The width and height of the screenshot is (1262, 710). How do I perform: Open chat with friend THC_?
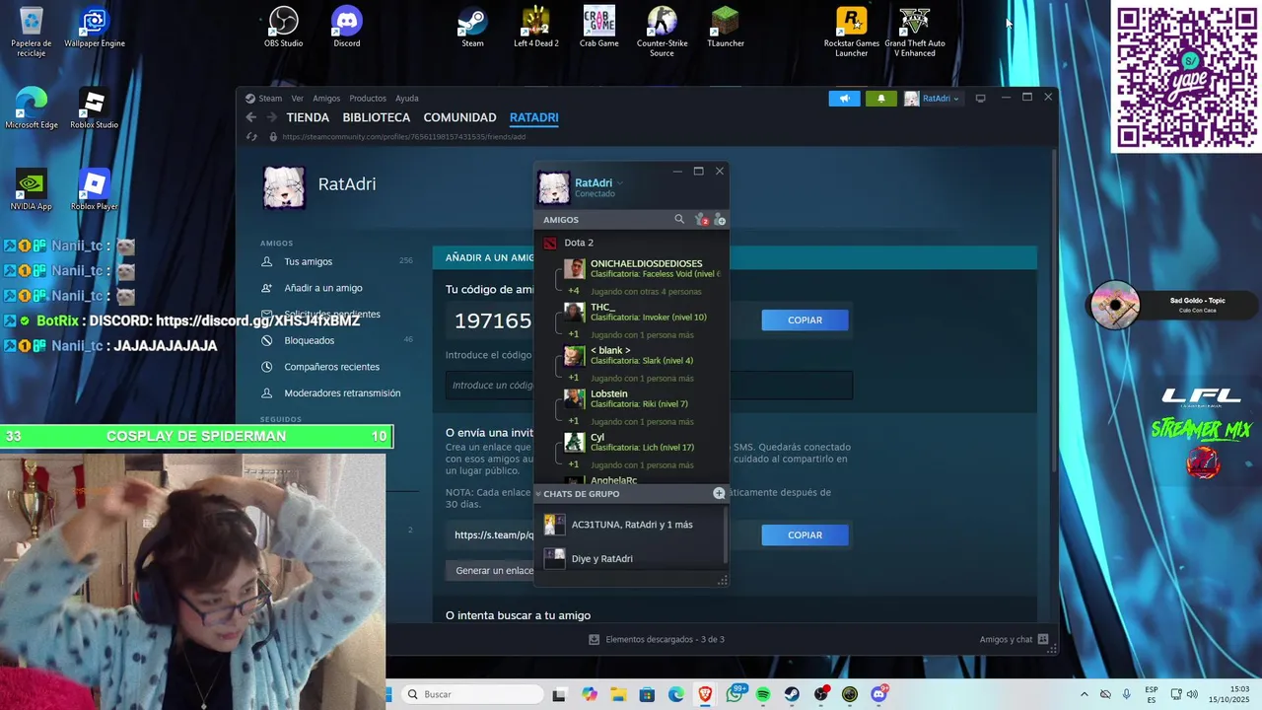coord(641,312)
